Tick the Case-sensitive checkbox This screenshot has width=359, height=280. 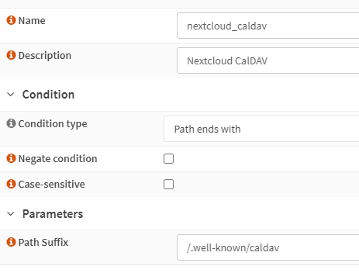point(168,185)
